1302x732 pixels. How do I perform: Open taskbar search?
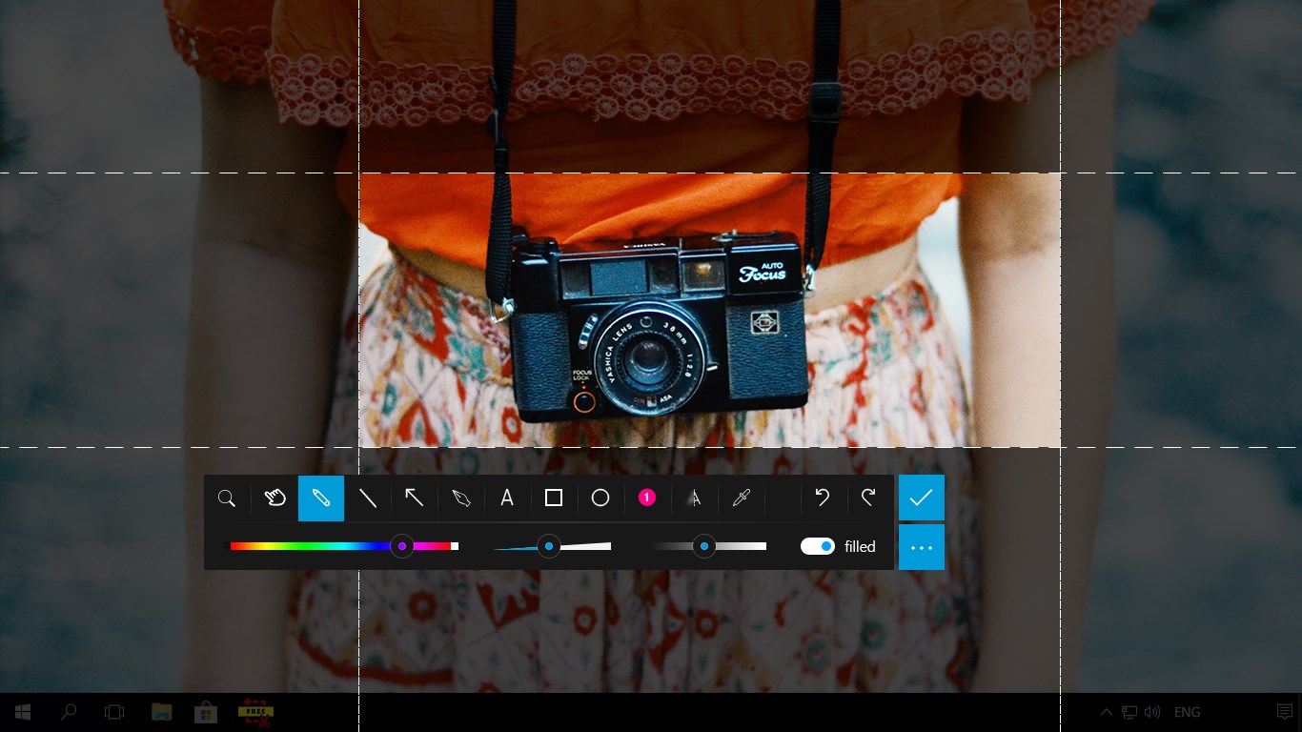(69, 712)
